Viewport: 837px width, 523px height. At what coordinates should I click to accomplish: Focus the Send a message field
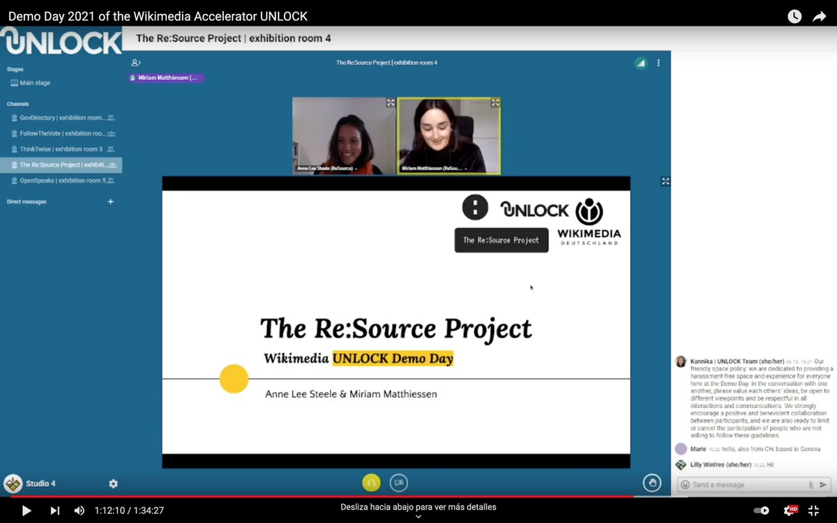point(748,485)
